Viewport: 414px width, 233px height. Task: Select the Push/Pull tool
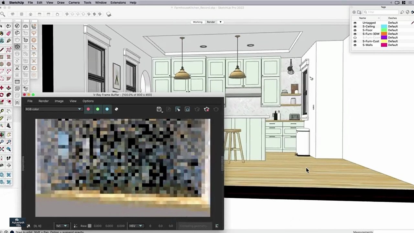coord(9,88)
